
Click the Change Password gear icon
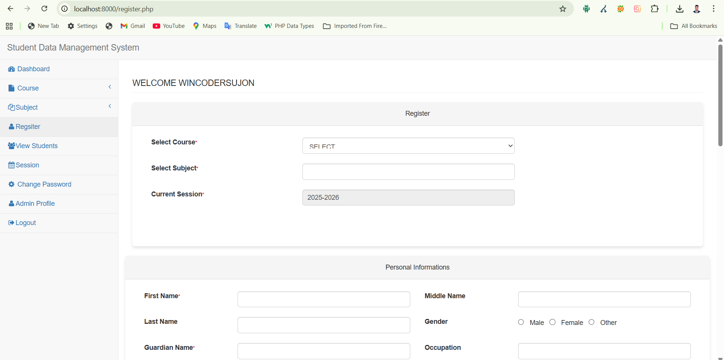(x=11, y=184)
